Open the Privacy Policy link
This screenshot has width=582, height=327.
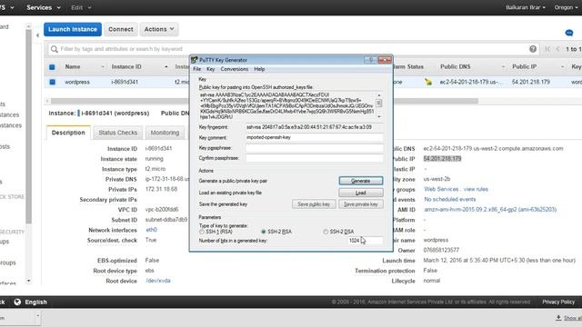558,302
